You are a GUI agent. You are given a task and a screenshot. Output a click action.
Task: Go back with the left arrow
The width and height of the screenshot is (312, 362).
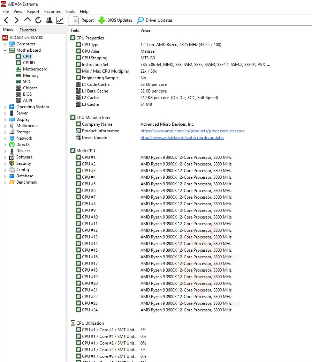[x=6, y=20]
